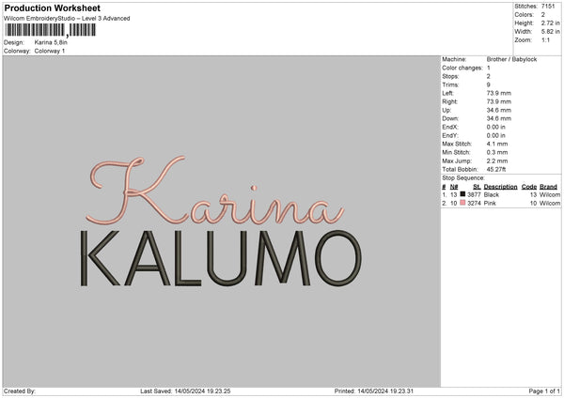Image resolution: width=564 pixels, height=398 pixels.
Task: Click the Max Stitch value 4.1 mm
Action: click(x=497, y=144)
